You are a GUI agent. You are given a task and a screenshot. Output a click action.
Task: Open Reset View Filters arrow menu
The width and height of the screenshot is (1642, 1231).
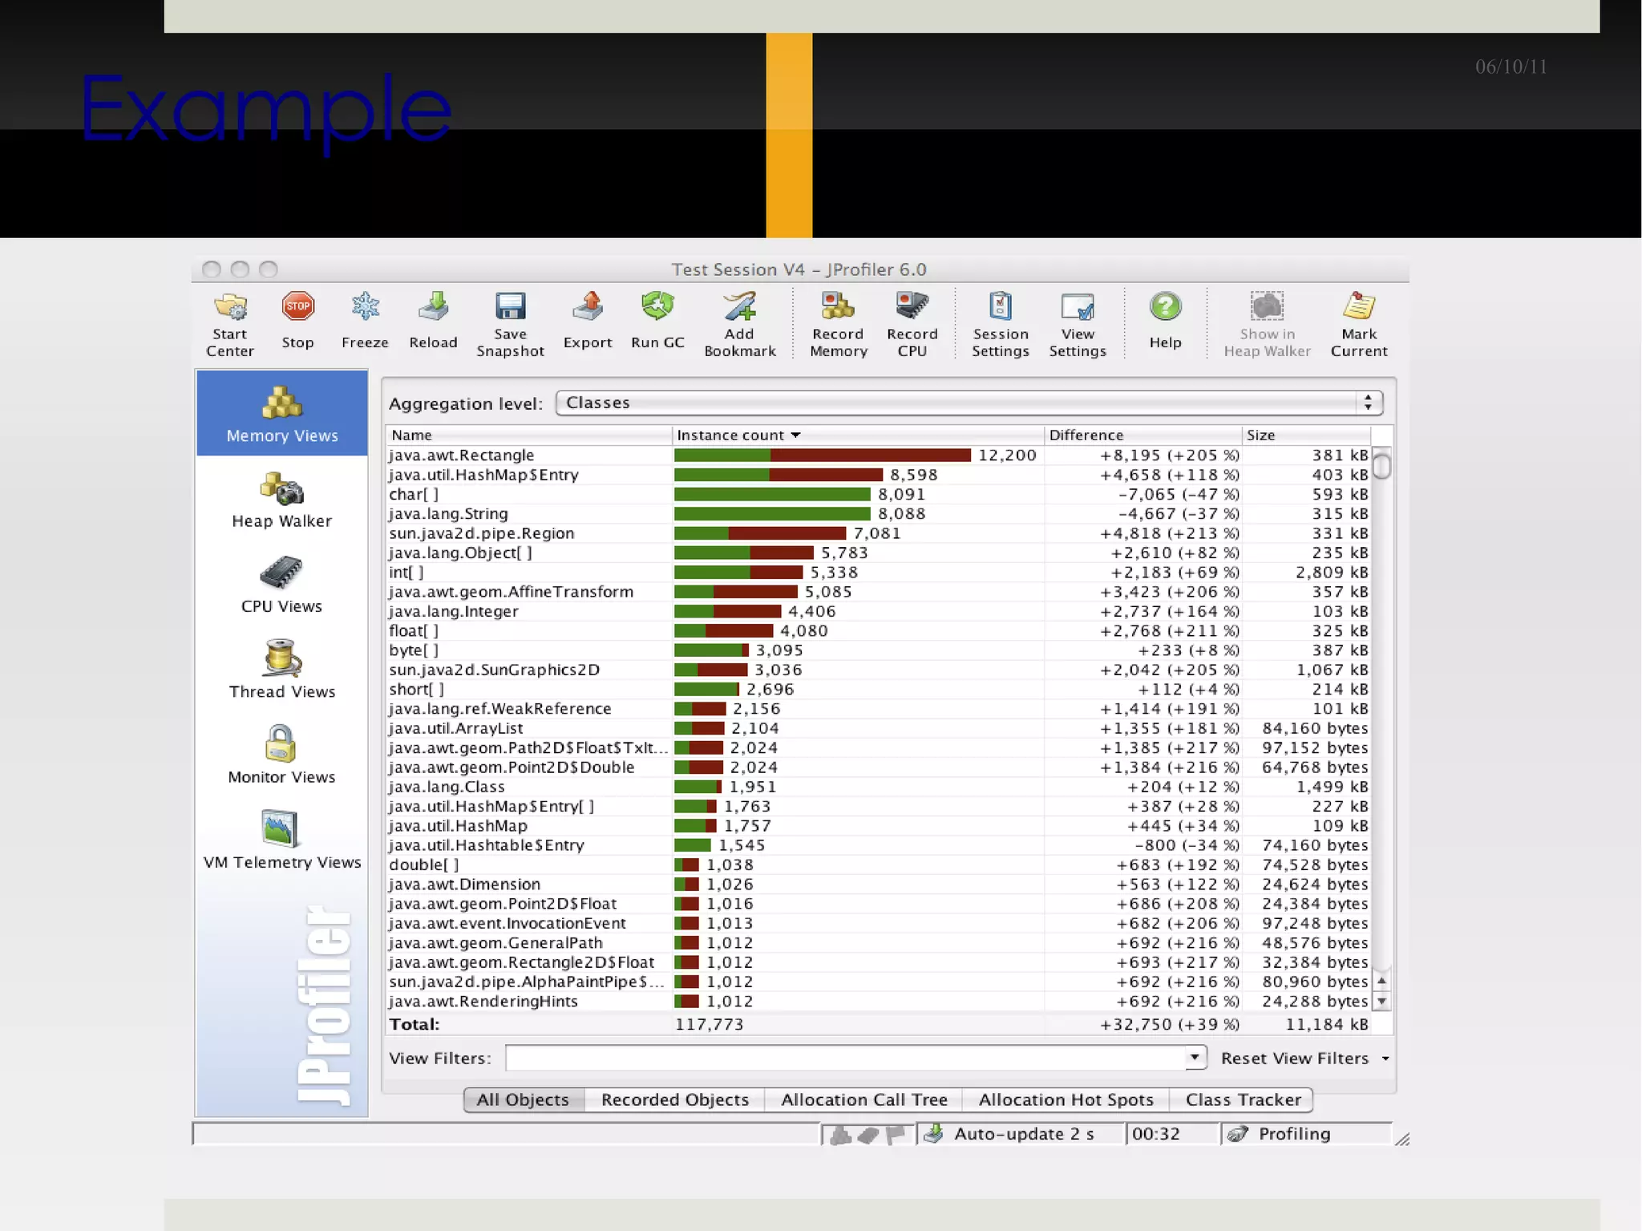[x=1385, y=1059]
